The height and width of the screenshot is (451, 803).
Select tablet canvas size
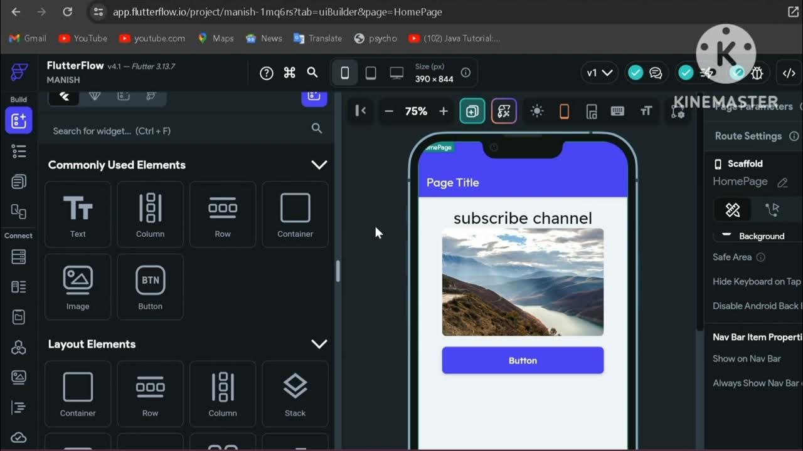[371, 73]
